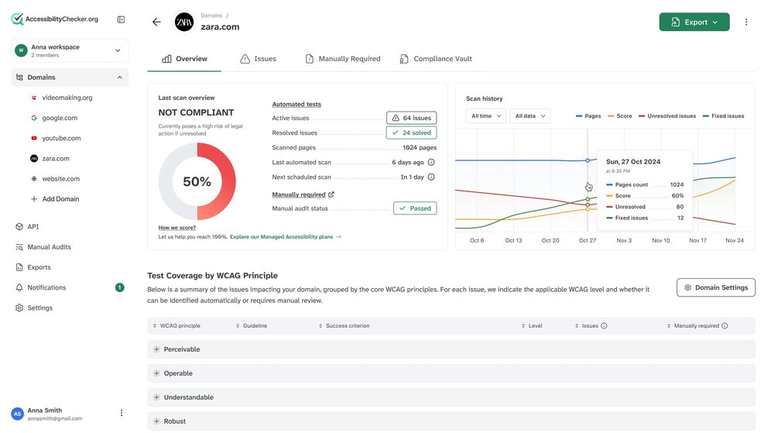Click info icon next to Manually required header
The image size is (774, 433).
724,325
